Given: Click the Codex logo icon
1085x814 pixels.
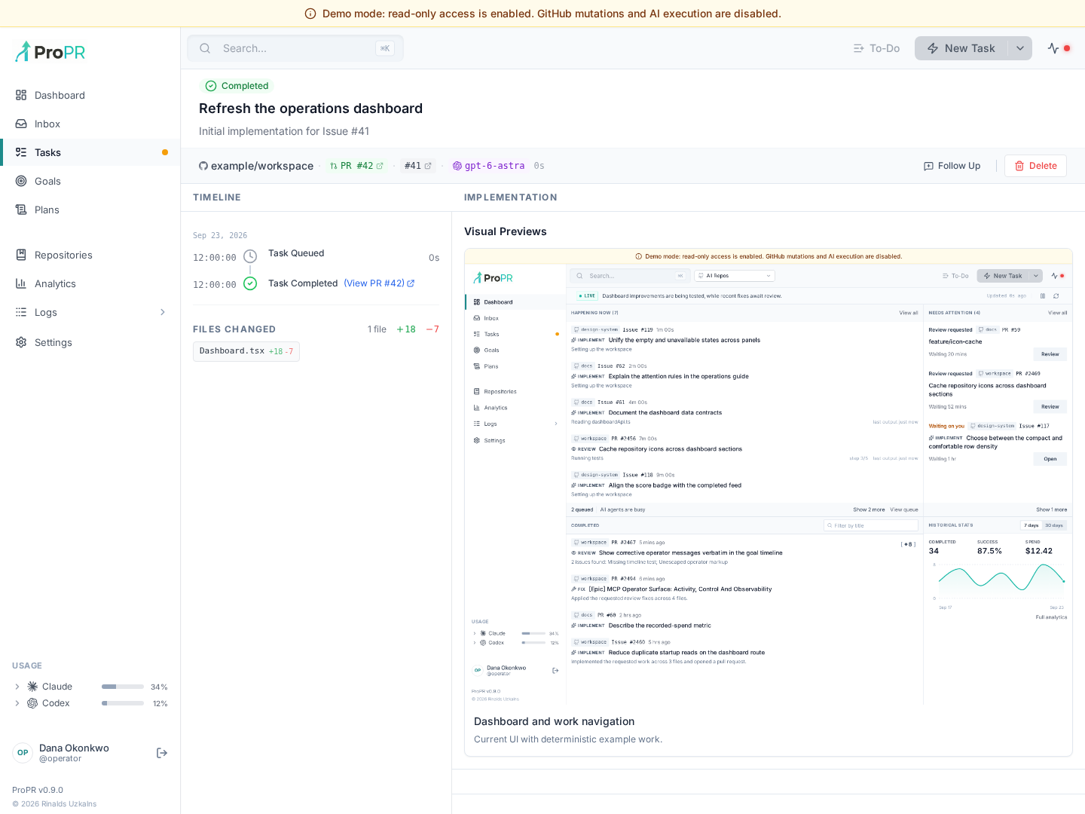Looking at the screenshot, I should [x=32, y=703].
